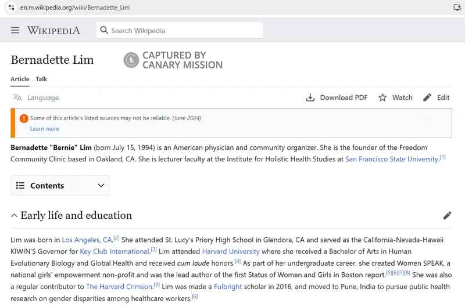
Task: Click the install/cast icon in address bar
Action: 457,8
